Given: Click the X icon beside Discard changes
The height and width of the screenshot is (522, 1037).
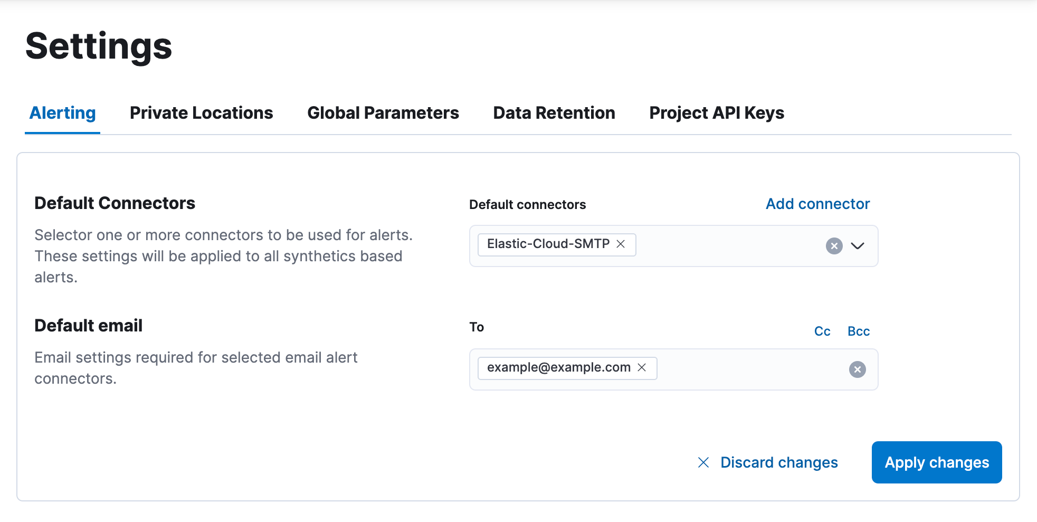Looking at the screenshot, I should (x=703, y=462).
